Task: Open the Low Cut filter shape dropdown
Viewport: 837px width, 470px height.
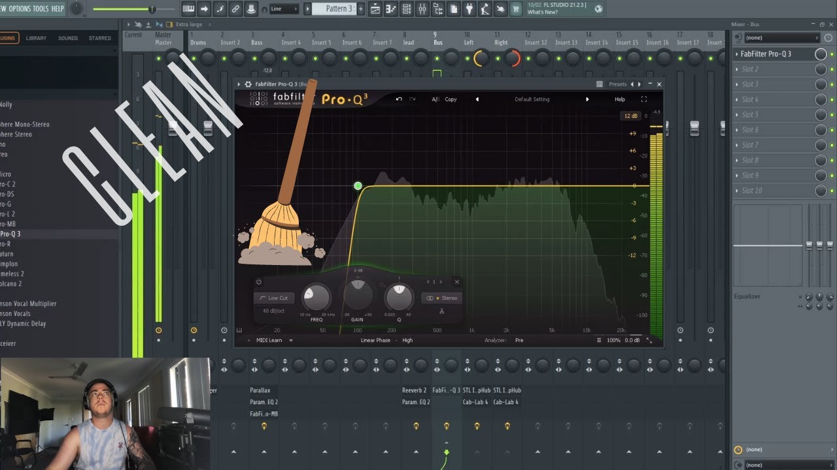Action: pyautogui.click(x=274, y=298)
